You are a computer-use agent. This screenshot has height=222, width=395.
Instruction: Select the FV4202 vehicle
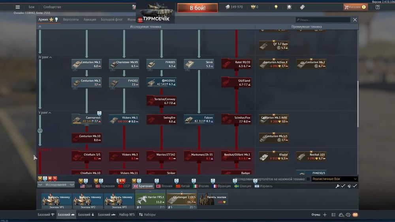124,82
